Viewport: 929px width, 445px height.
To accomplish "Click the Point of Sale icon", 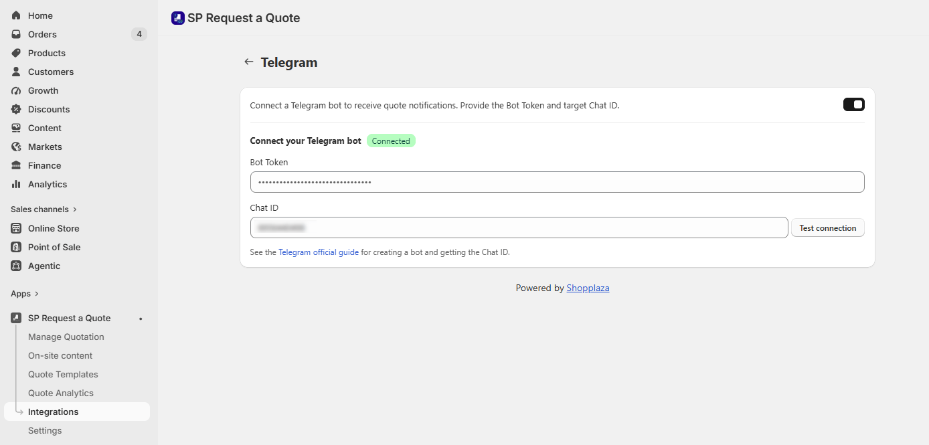I will click(16, 247).
